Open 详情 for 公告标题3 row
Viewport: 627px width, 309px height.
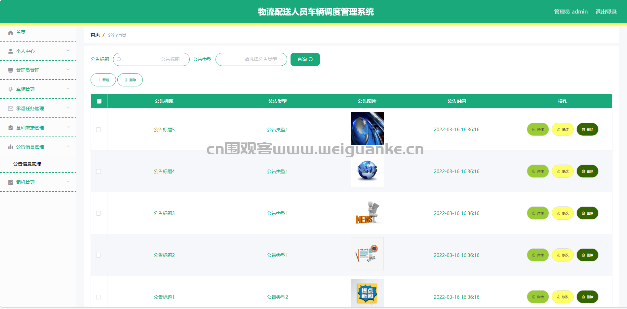click(x=538, y=213)
